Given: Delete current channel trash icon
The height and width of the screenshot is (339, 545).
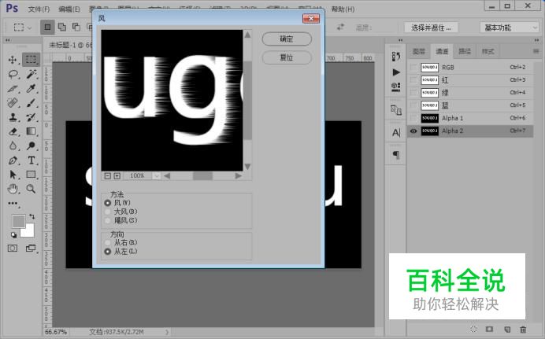Looking at the screenshot, I should point(523,329).
